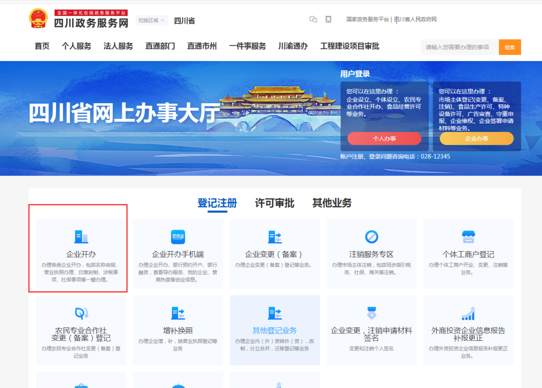Click the 农民专业合作社 leaf icon
542x388 pixels.
[82, 313]
